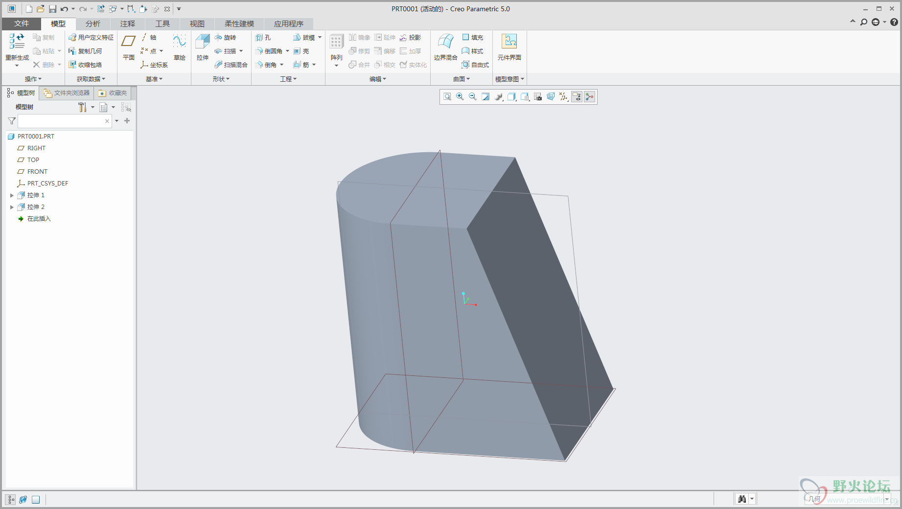Image resolution: width=902 pixels, height=509 pixels.
Task: Switch to the 柔性建模 ribbon tab
Action: coord(239,23)
